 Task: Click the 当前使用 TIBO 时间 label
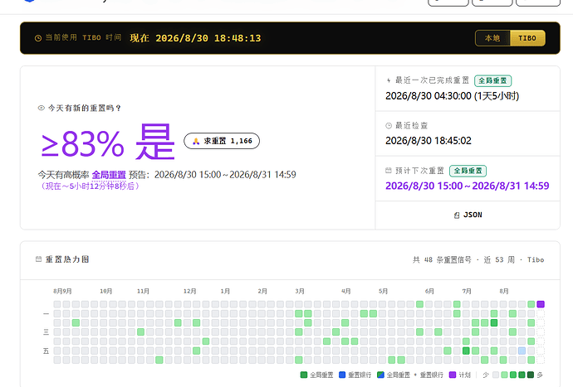pos(83,37)
